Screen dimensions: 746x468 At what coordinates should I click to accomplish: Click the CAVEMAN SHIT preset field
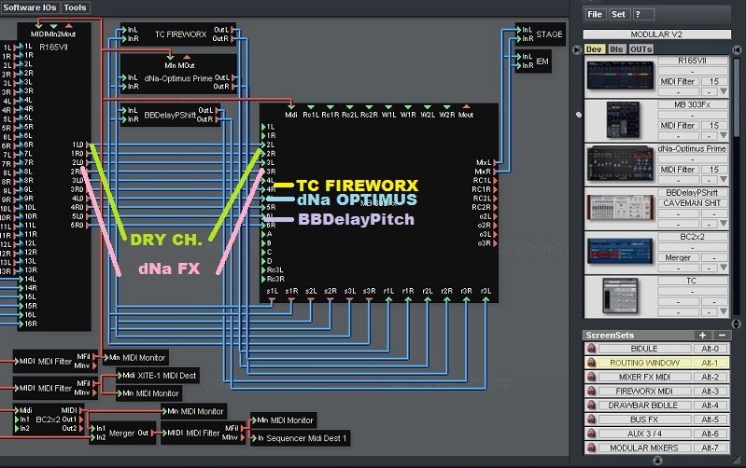[692, 203]
